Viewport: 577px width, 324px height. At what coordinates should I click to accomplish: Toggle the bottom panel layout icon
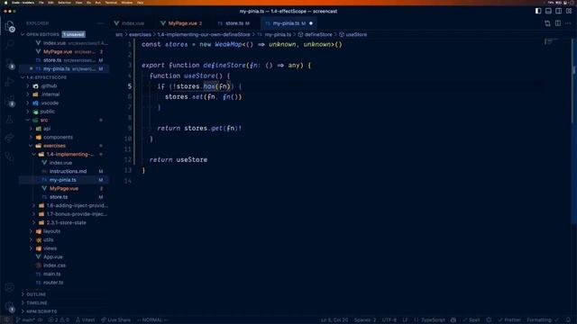[x=548, y=11]
